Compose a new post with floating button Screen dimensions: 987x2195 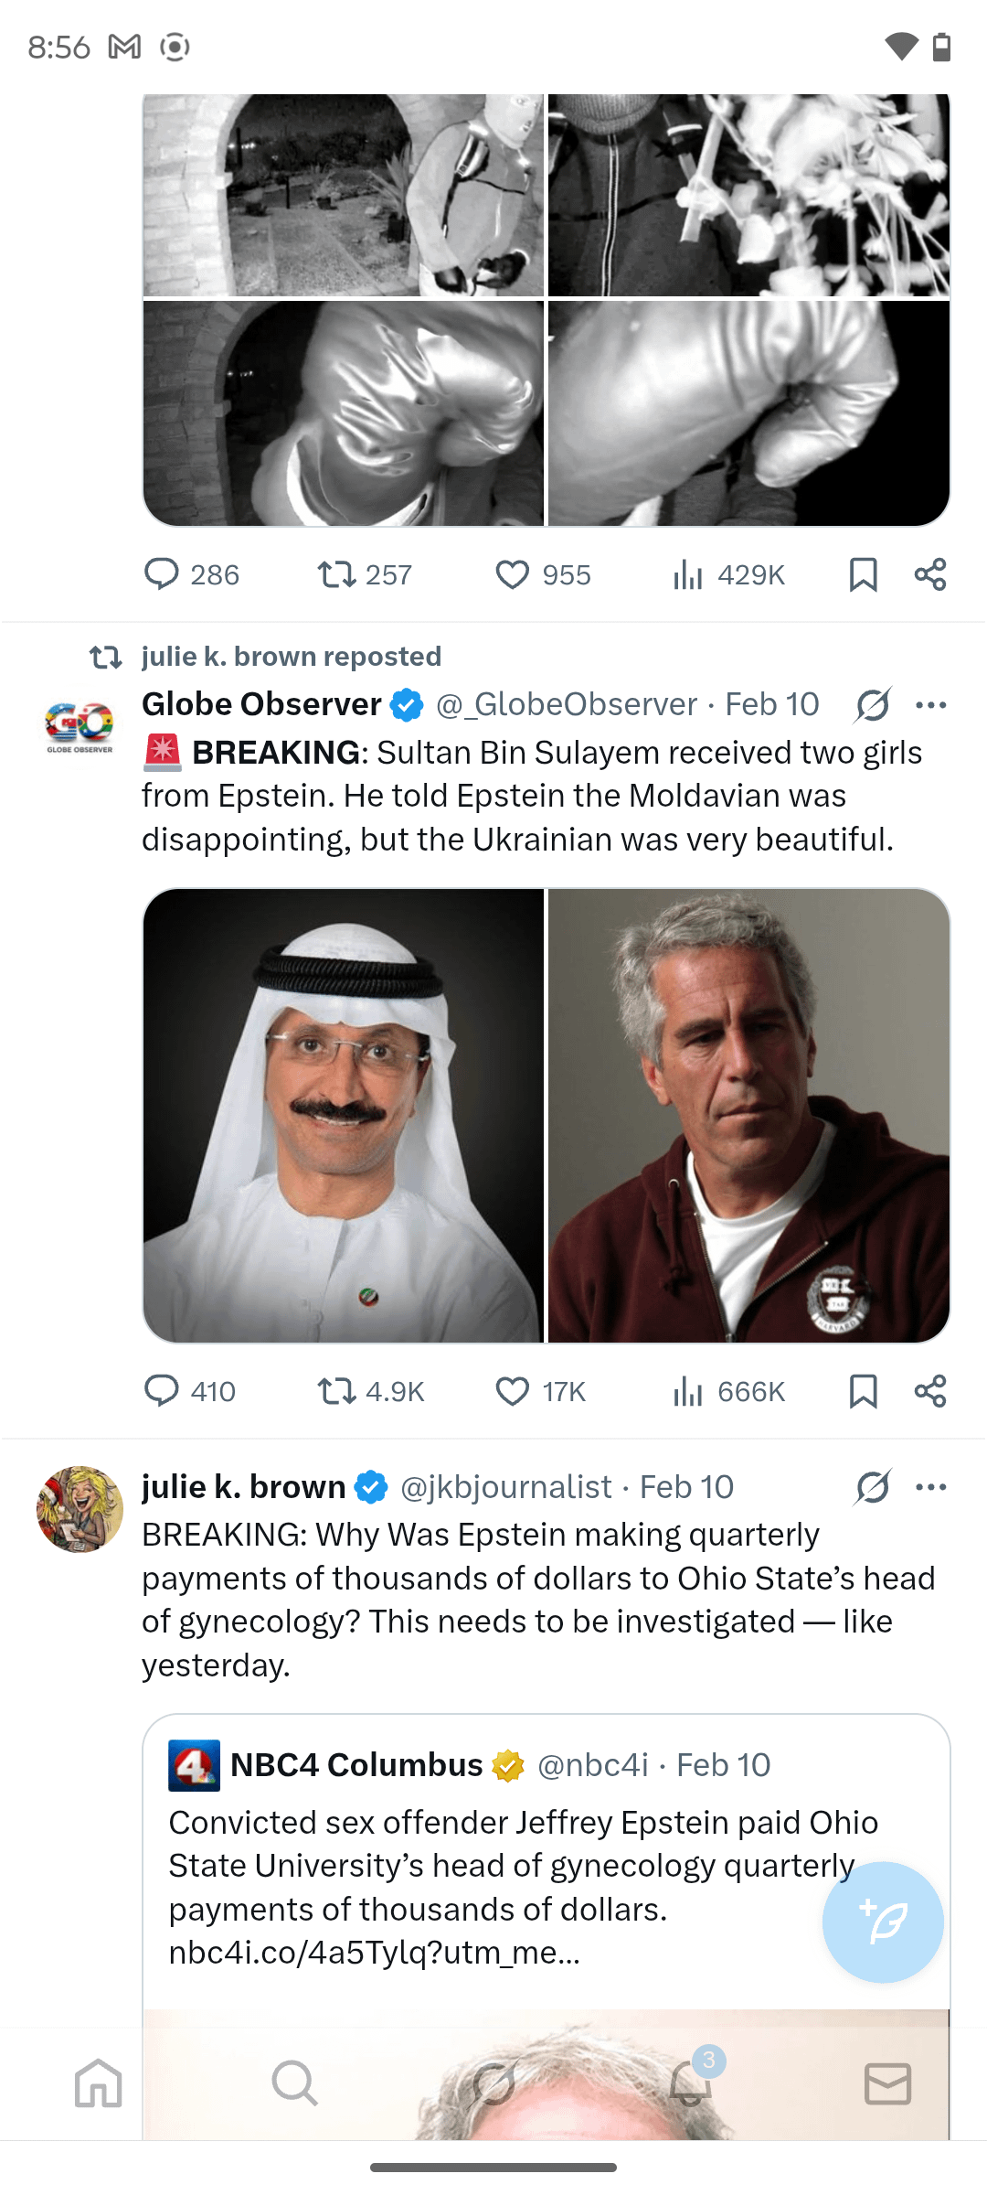pyautogui.click(x=883, y=1922)
